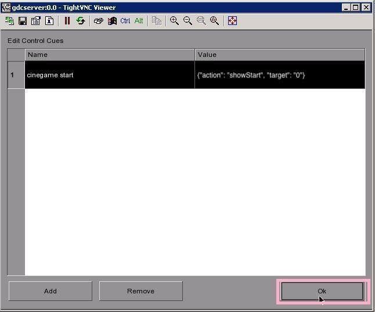Image resolution: width=375 pixels, height=312 pixels.
Task: Send Ctrl+Alt+Del via its toolbar icon
Action: coord(98,21)
